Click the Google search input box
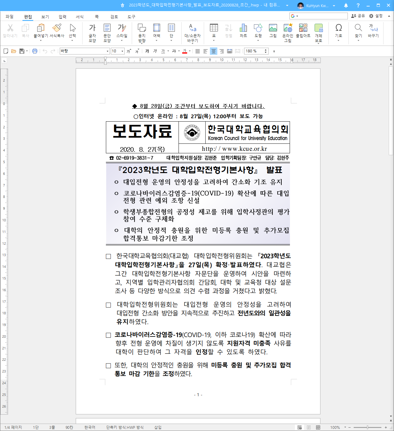394x431 pixels. tap(319, 16)
